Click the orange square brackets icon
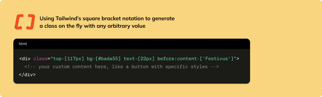This screenshot has width=322, height=97. click(x=25, y=22)
